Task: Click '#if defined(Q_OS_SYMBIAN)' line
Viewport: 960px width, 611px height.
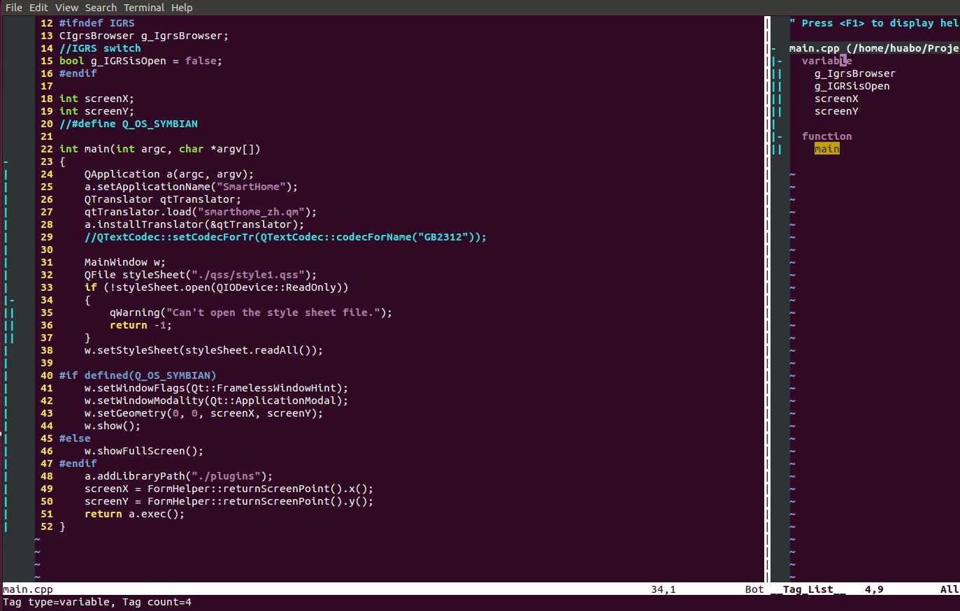Action: [138, 375]
